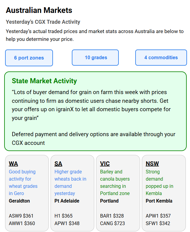
Task: Open the SA state heading link
Action: coord(58,164)
